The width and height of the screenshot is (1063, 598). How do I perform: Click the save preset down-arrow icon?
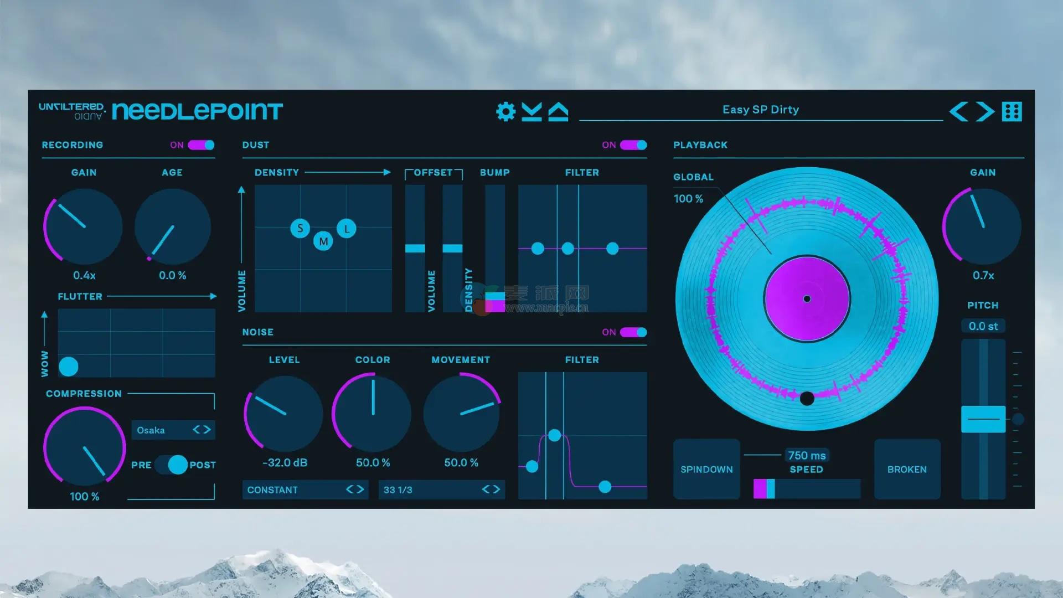[x=531, y=111]
